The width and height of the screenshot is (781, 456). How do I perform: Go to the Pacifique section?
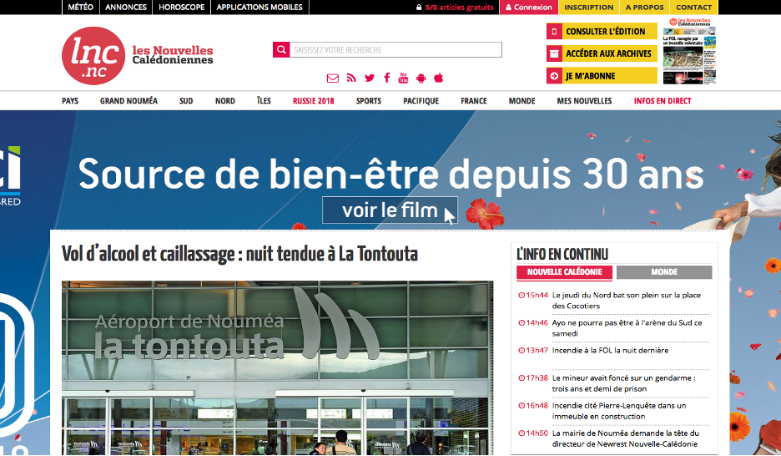click(x=421, y=101)
